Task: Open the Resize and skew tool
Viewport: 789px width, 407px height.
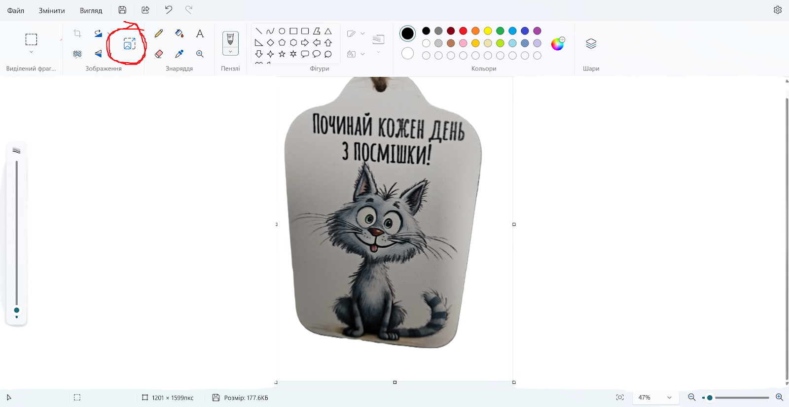Action: coord(129,43)
